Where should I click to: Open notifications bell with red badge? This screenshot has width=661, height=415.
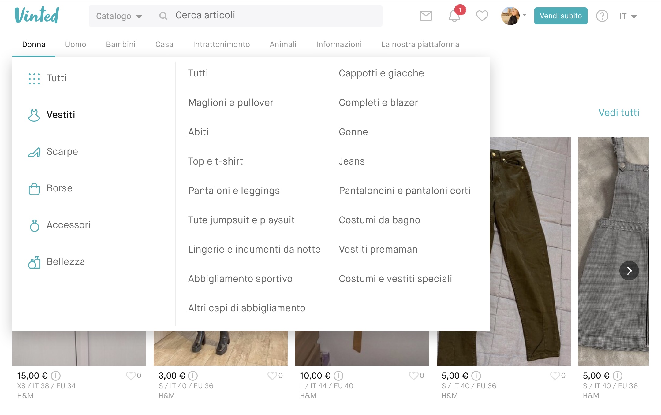pos(455,16)
